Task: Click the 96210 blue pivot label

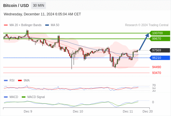Action: point(159,58)
